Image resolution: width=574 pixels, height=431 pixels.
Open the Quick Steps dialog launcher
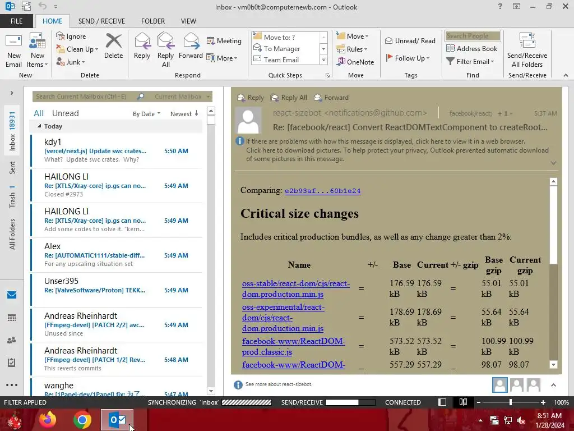pyautogui.click(x=327, y=76)
